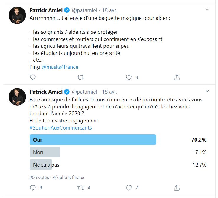
Task: Reply to the baguette magique tweet
Action: pyautogui.click(x=33, y=77)
